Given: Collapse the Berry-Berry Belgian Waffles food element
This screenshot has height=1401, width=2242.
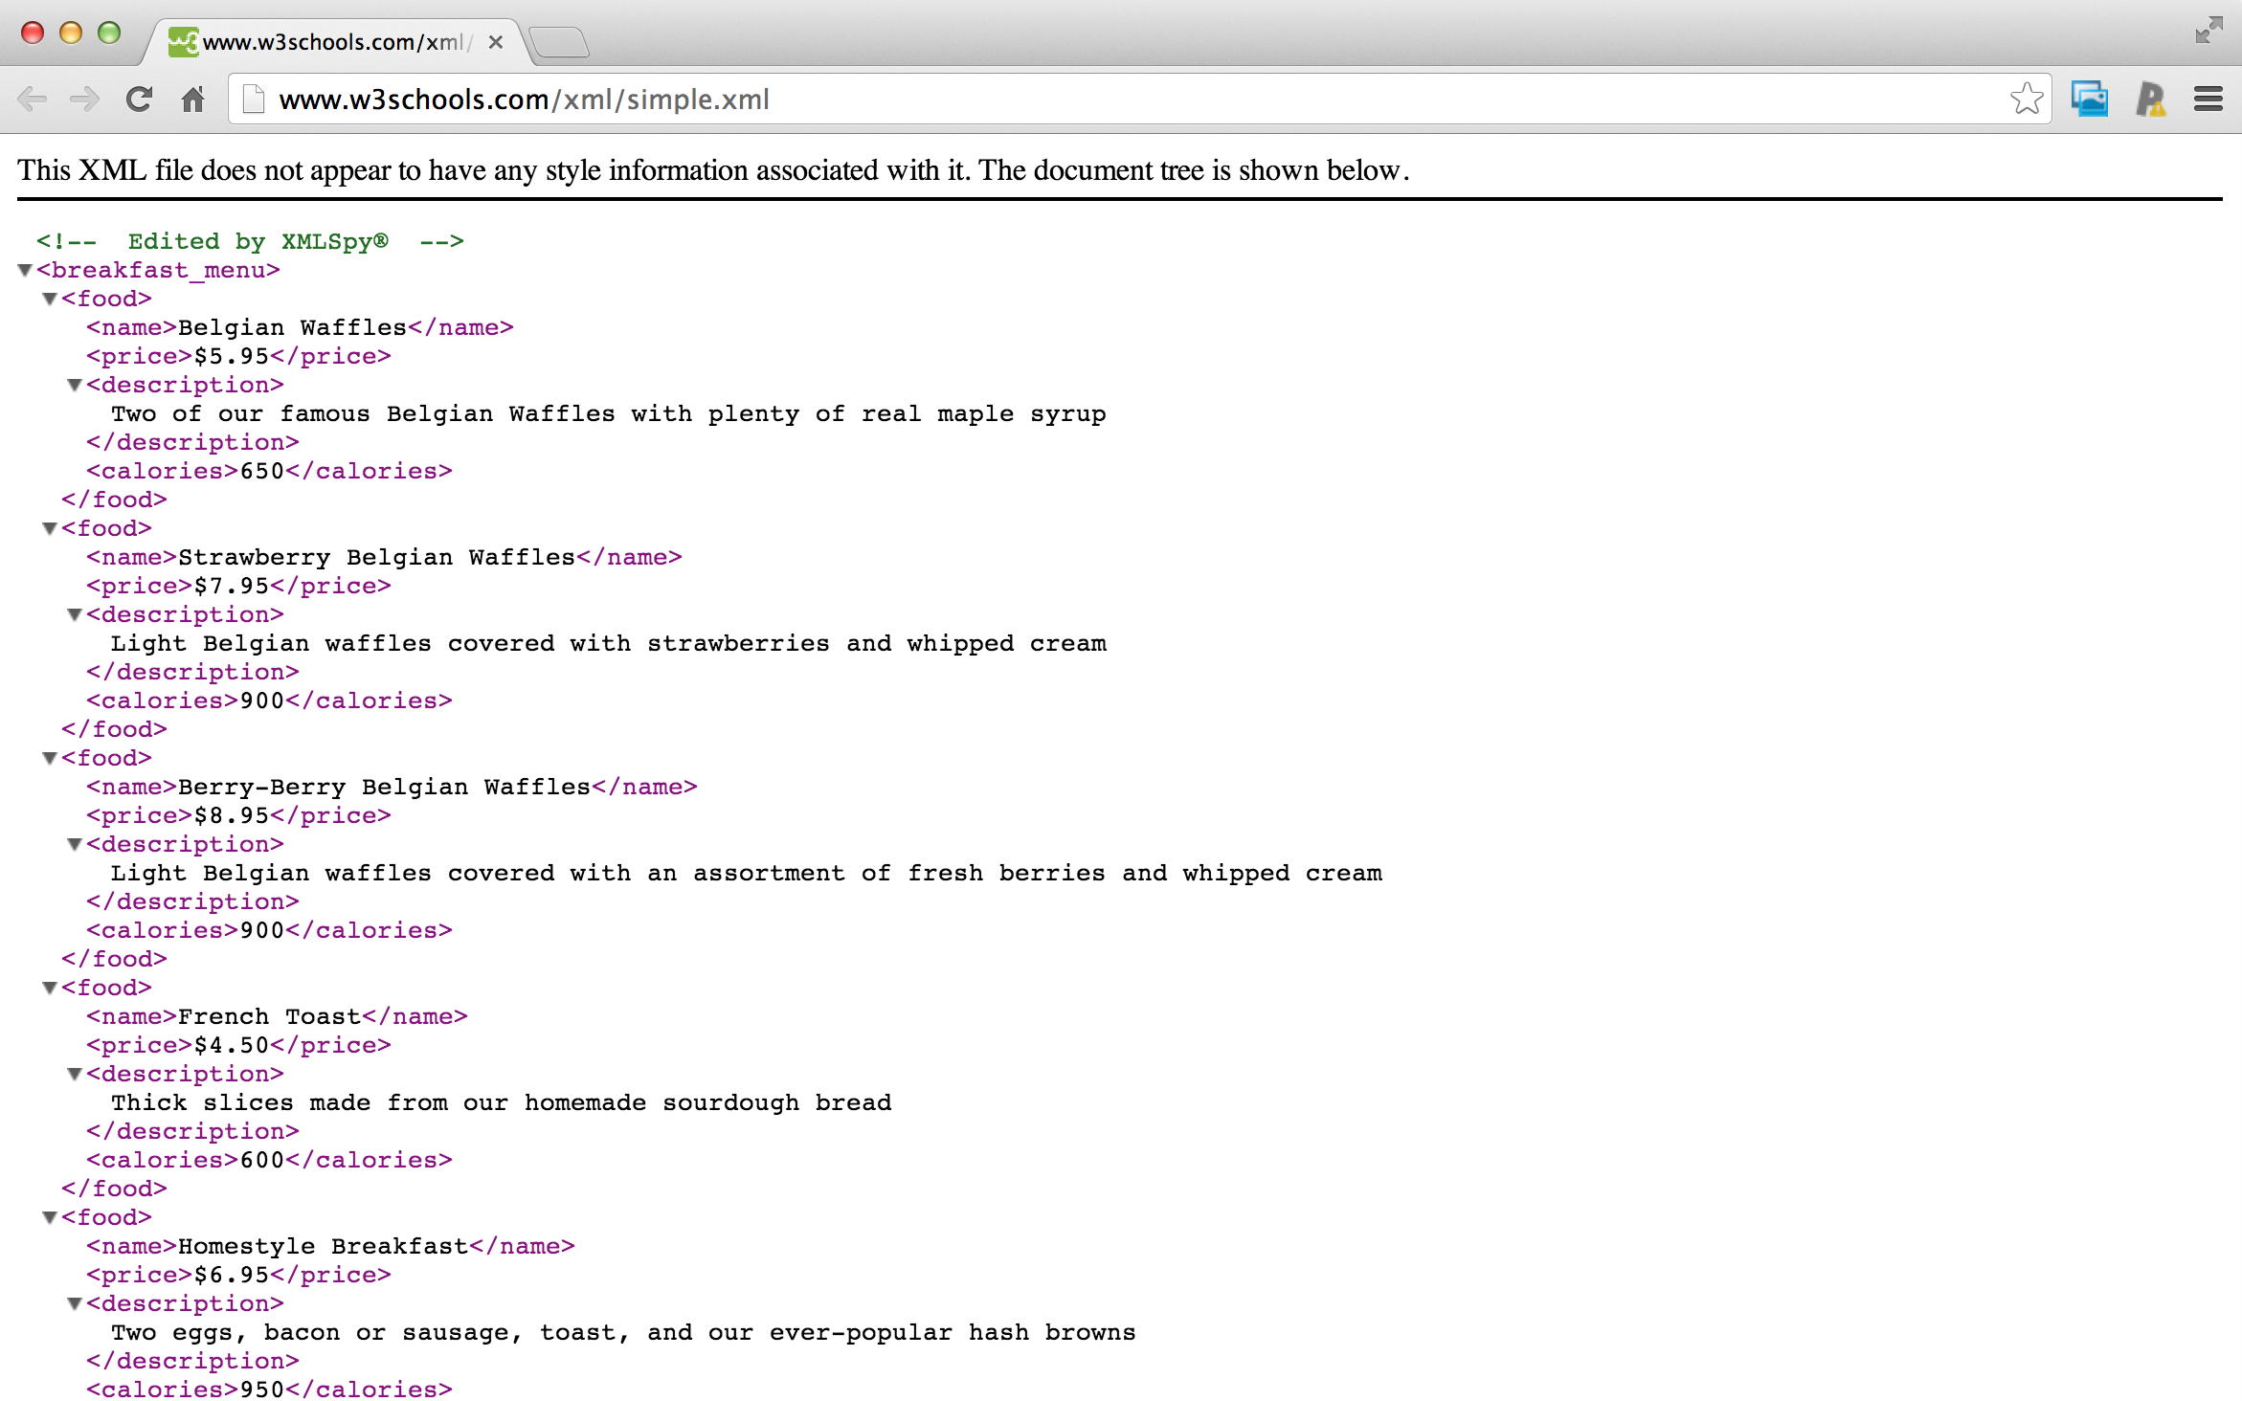Looking at the screenshot, I should click(x=51, y=758).
